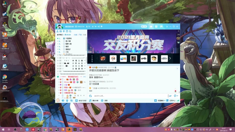Open Task View on the taskbar

[9, 129]
